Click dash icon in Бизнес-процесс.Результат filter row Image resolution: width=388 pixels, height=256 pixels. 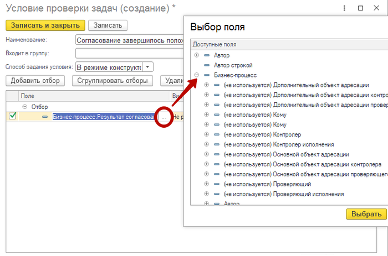click(45, 117)
